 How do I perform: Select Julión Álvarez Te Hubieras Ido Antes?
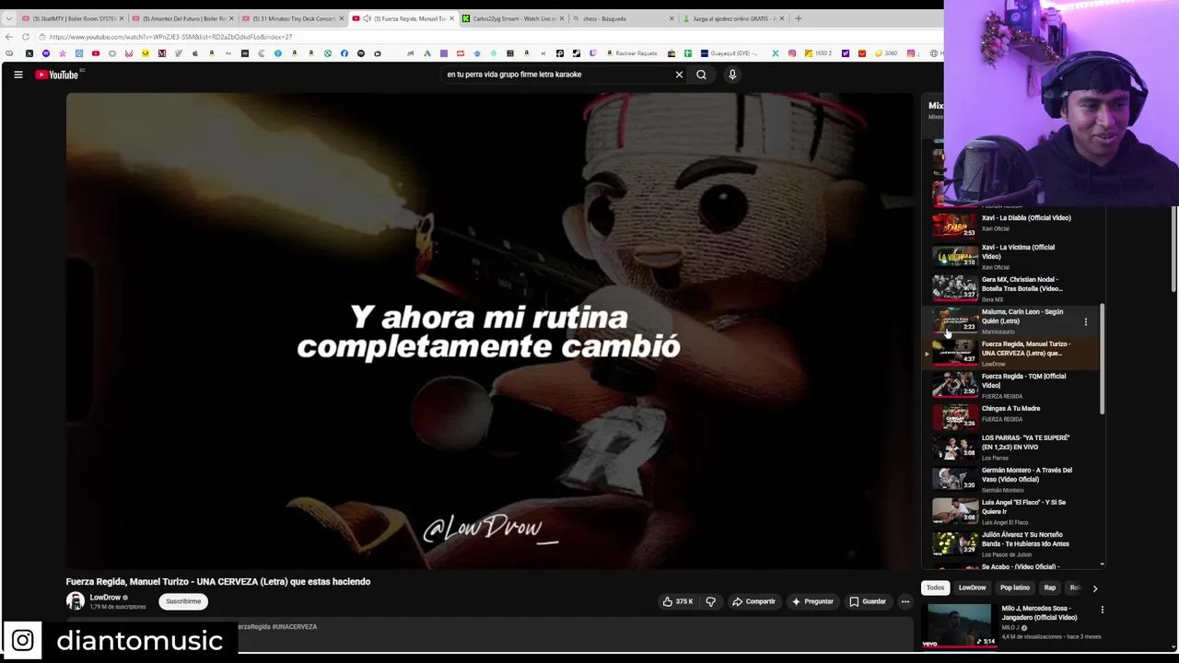point(1011,543)
